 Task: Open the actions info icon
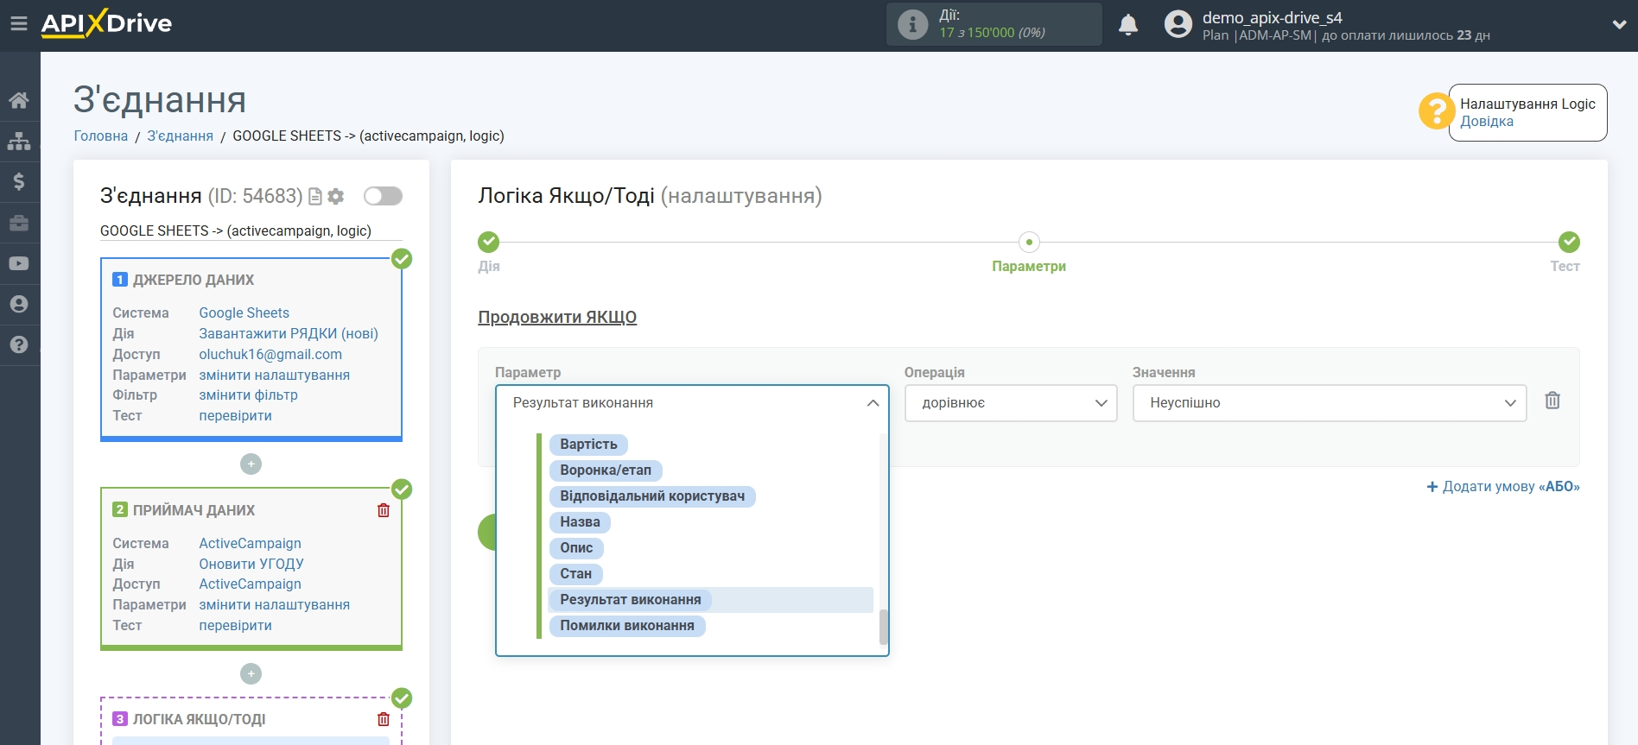click(x=912, y=24)
